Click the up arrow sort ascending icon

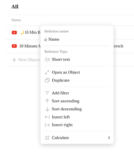47,101
